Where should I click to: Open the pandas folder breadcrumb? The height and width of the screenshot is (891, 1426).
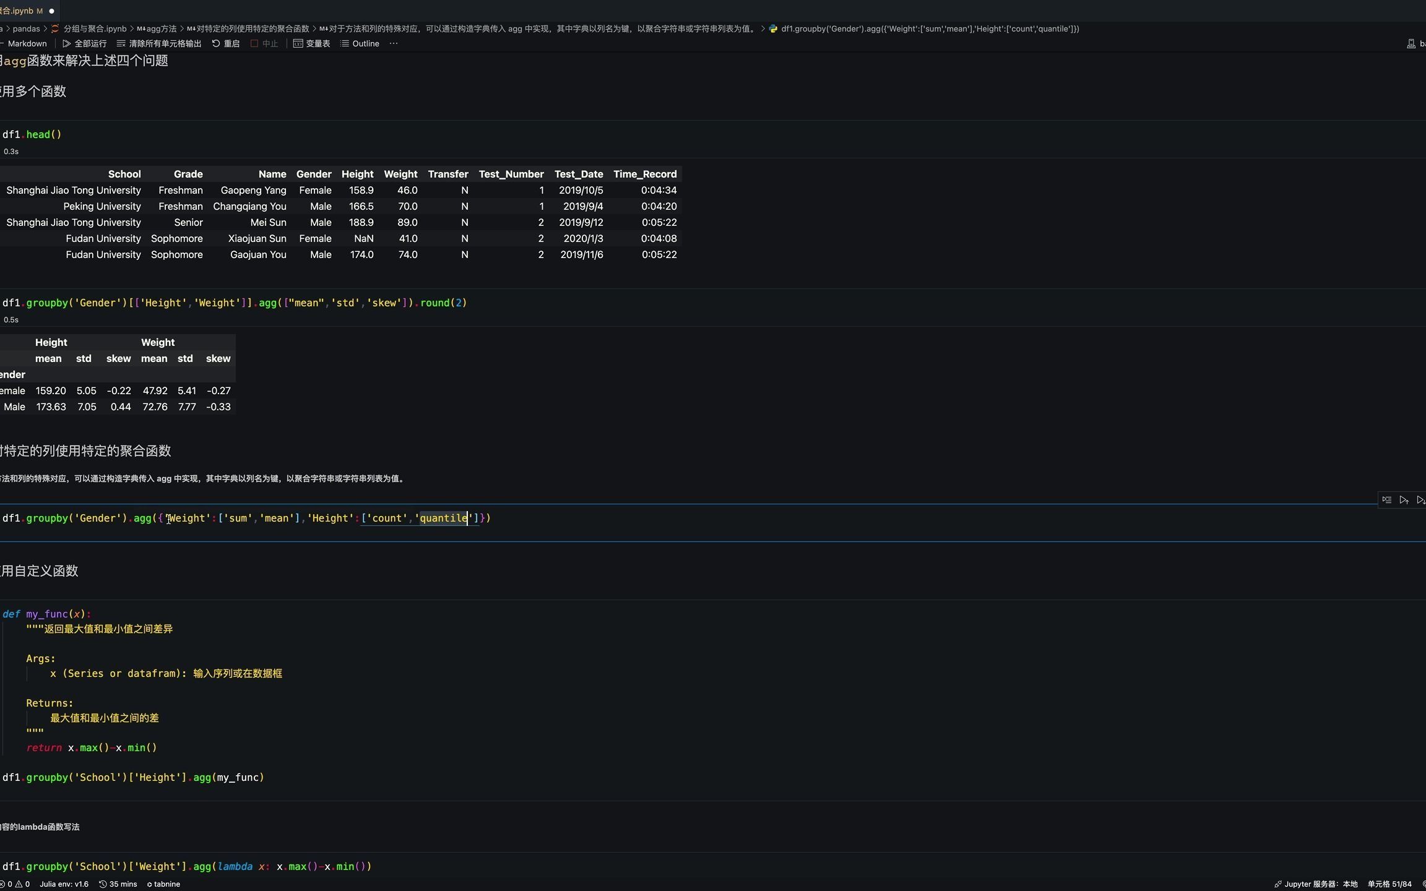coord(26,28)
